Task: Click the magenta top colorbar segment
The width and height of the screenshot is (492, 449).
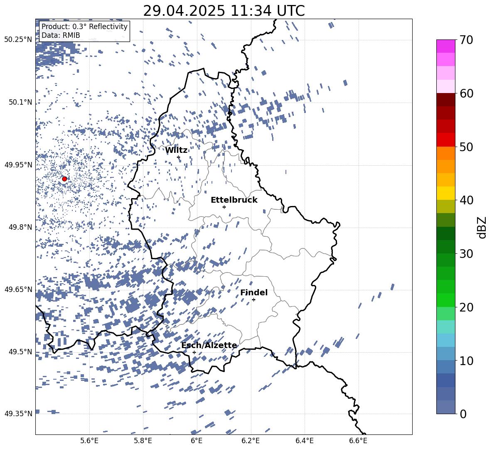Action: 445,46
